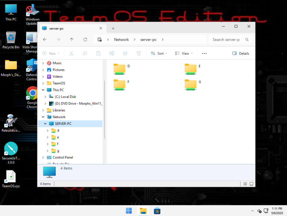This screenshot has height=216, width=287.
Task: Click File Explorer on the taskbar
Action: (x=143, y=211)
